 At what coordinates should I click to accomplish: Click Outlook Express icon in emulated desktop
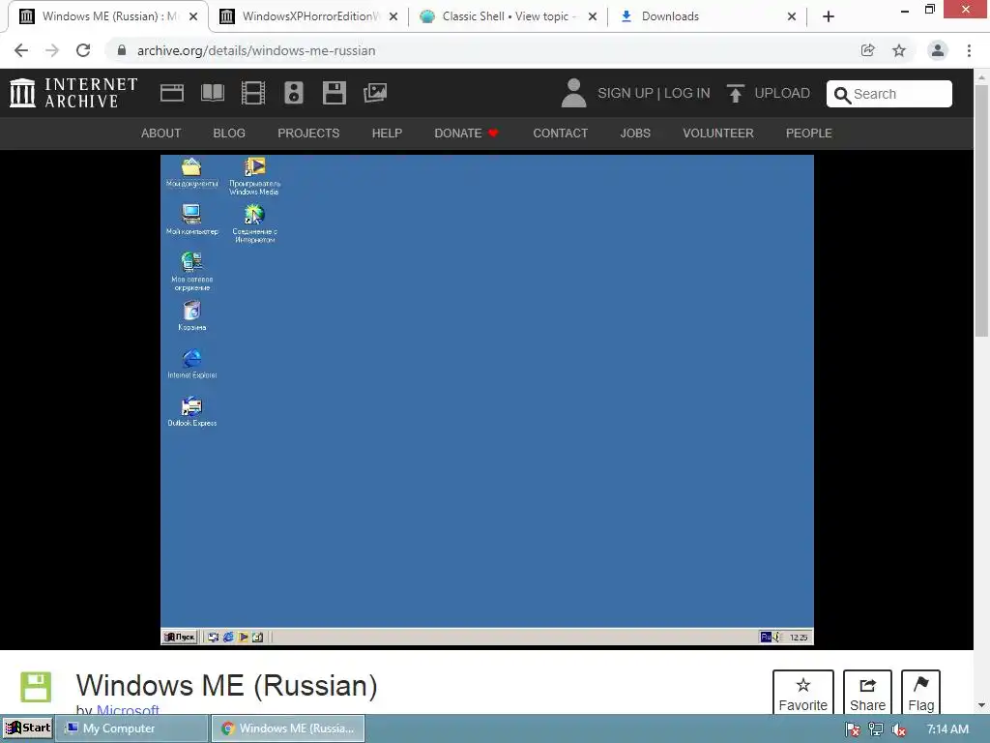click(x=192, y=412)
